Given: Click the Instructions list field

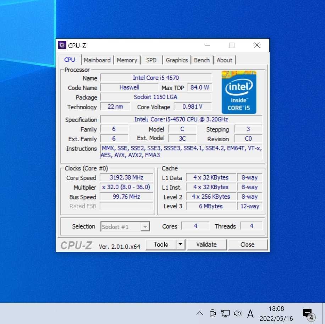Looking at the screenshot, I should point(181,152).
